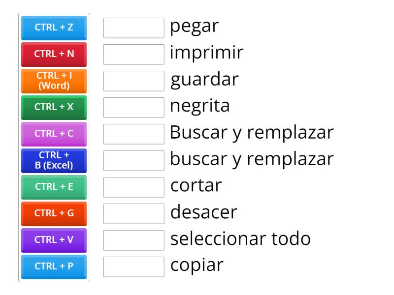The image size is (394, 295).
Task: Click the answer box beside pegar
Action: point(133,27)
